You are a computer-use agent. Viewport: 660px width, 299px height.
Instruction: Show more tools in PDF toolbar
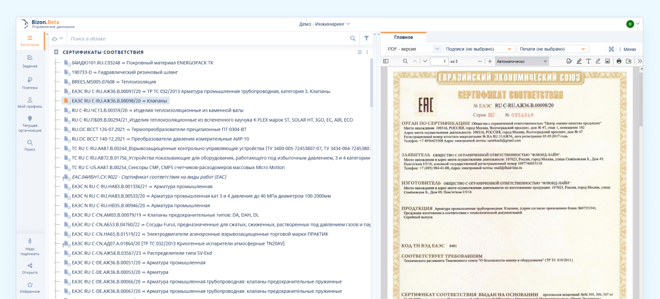pyautogui.click(x=640, y=61)
